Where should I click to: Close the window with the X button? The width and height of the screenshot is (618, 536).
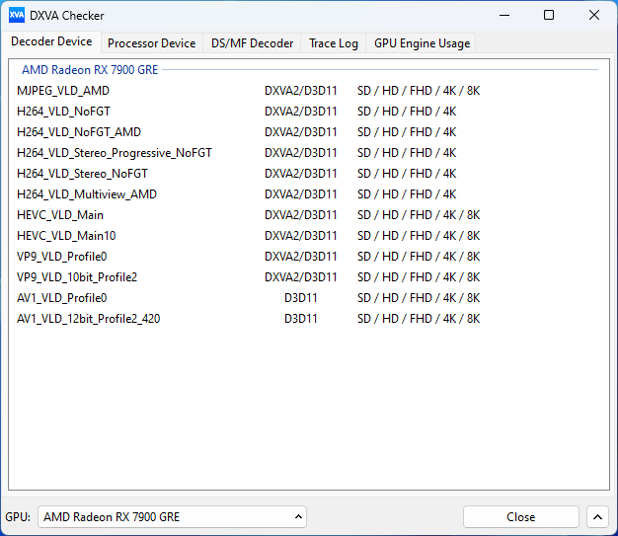594,16
